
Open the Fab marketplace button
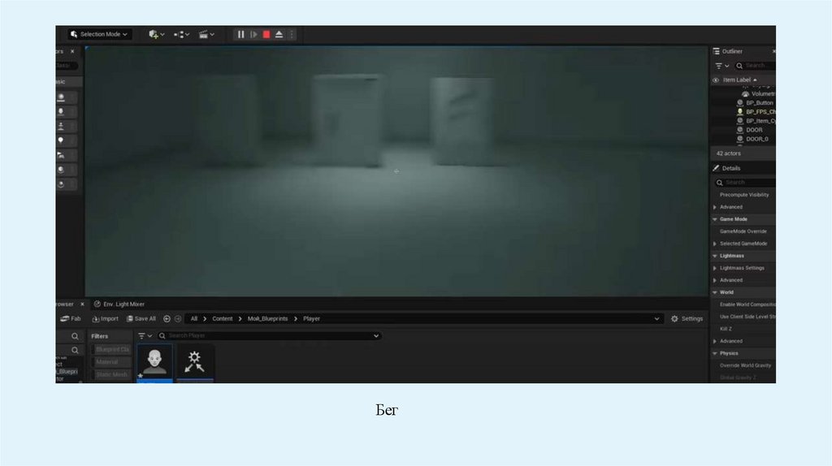(71, 318)
